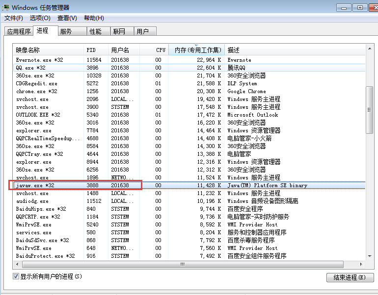Select the OUTLOOK.EXE *32 process
Image resolution: width=378 pixels, height=295 pixels.
(x=189, y=115)
